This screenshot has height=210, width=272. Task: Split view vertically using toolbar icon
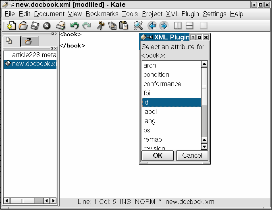coord(178,26)
